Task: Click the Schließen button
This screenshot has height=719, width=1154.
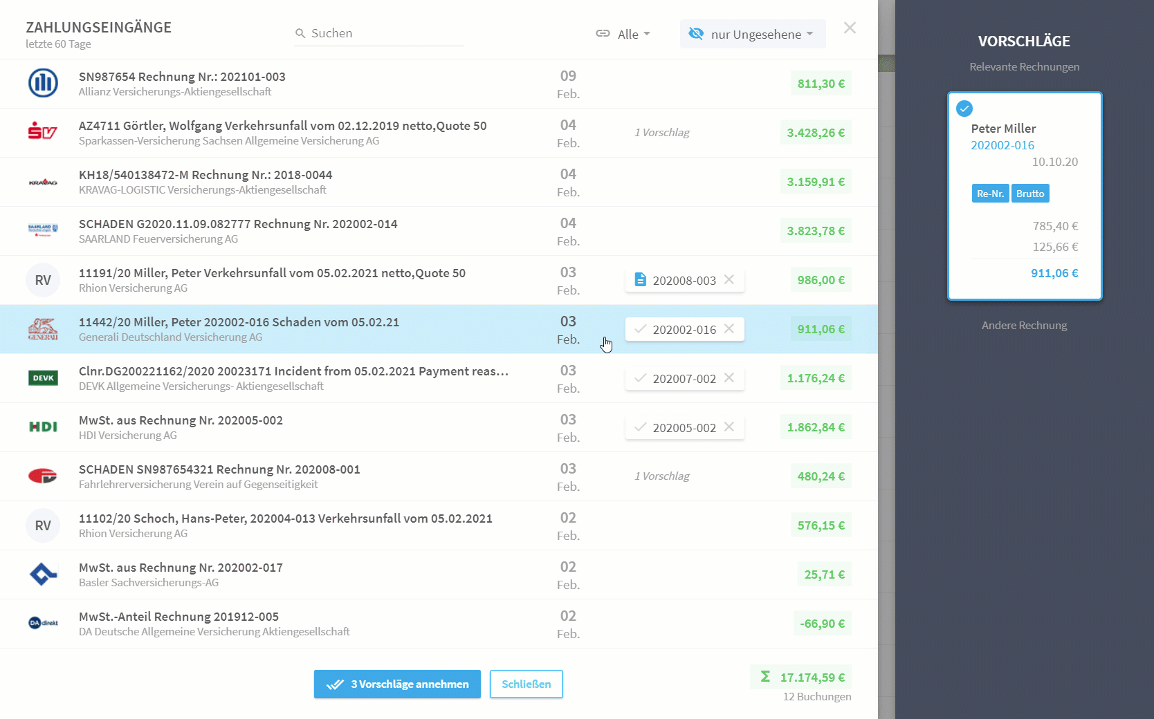Action: (x=526, y=684)
